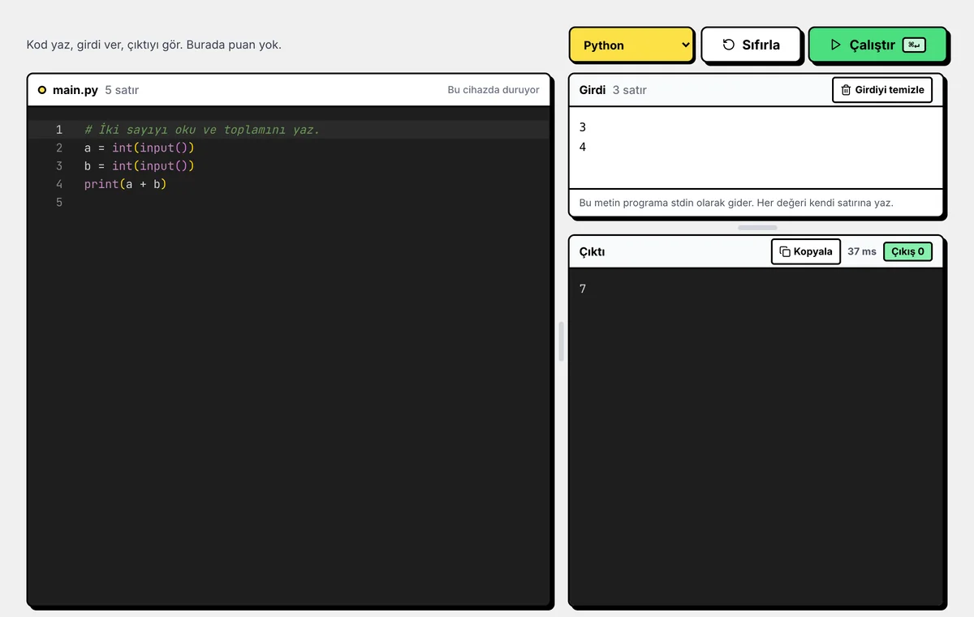The image size is (974, 617).
Task: Click the output value 7
Action: tap(583, 289)
